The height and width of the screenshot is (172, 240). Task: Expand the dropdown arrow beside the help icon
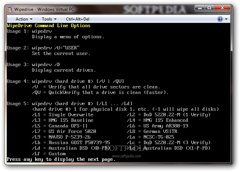pos(226,19)
